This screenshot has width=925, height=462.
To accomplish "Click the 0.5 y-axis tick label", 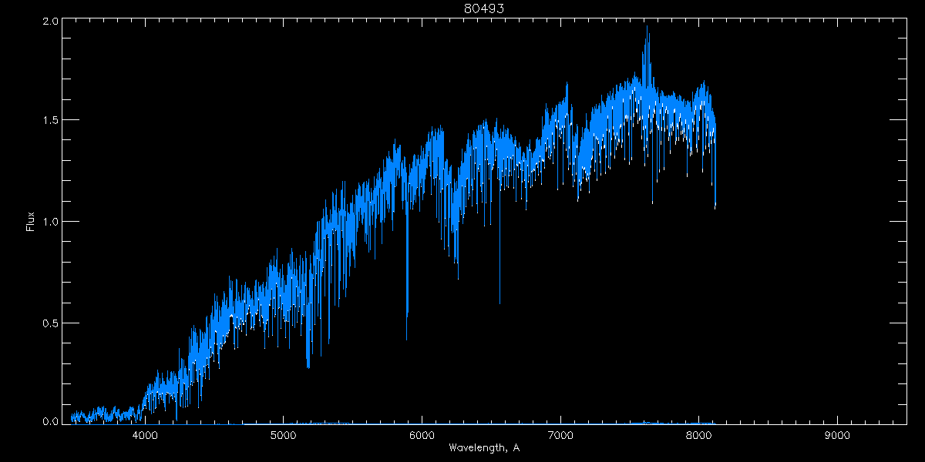I will [50, 323].
